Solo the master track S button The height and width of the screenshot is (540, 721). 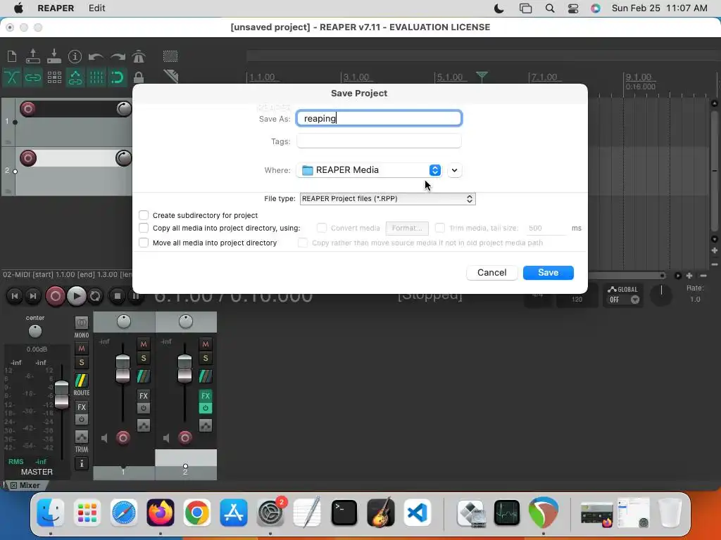tap(82, 362)
